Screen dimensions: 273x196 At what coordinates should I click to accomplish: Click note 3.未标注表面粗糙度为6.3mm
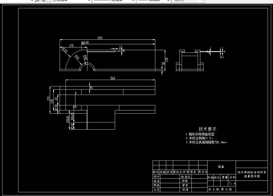pyautogui.click(x=206, y=142)
